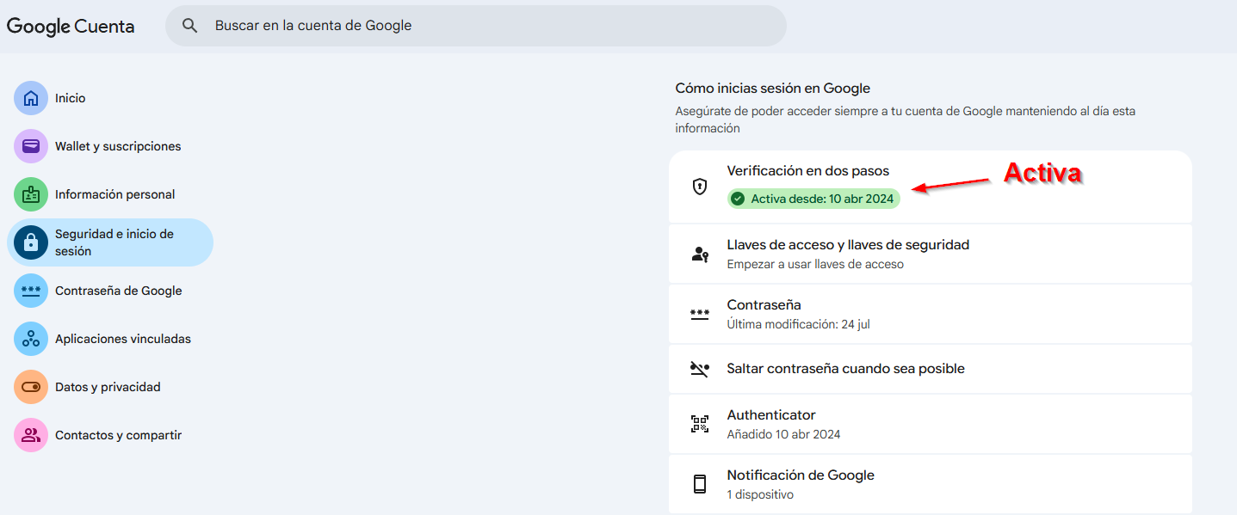
Task: Focus the Buscar en la cuenta de Google field
Action: pos(476,26)
